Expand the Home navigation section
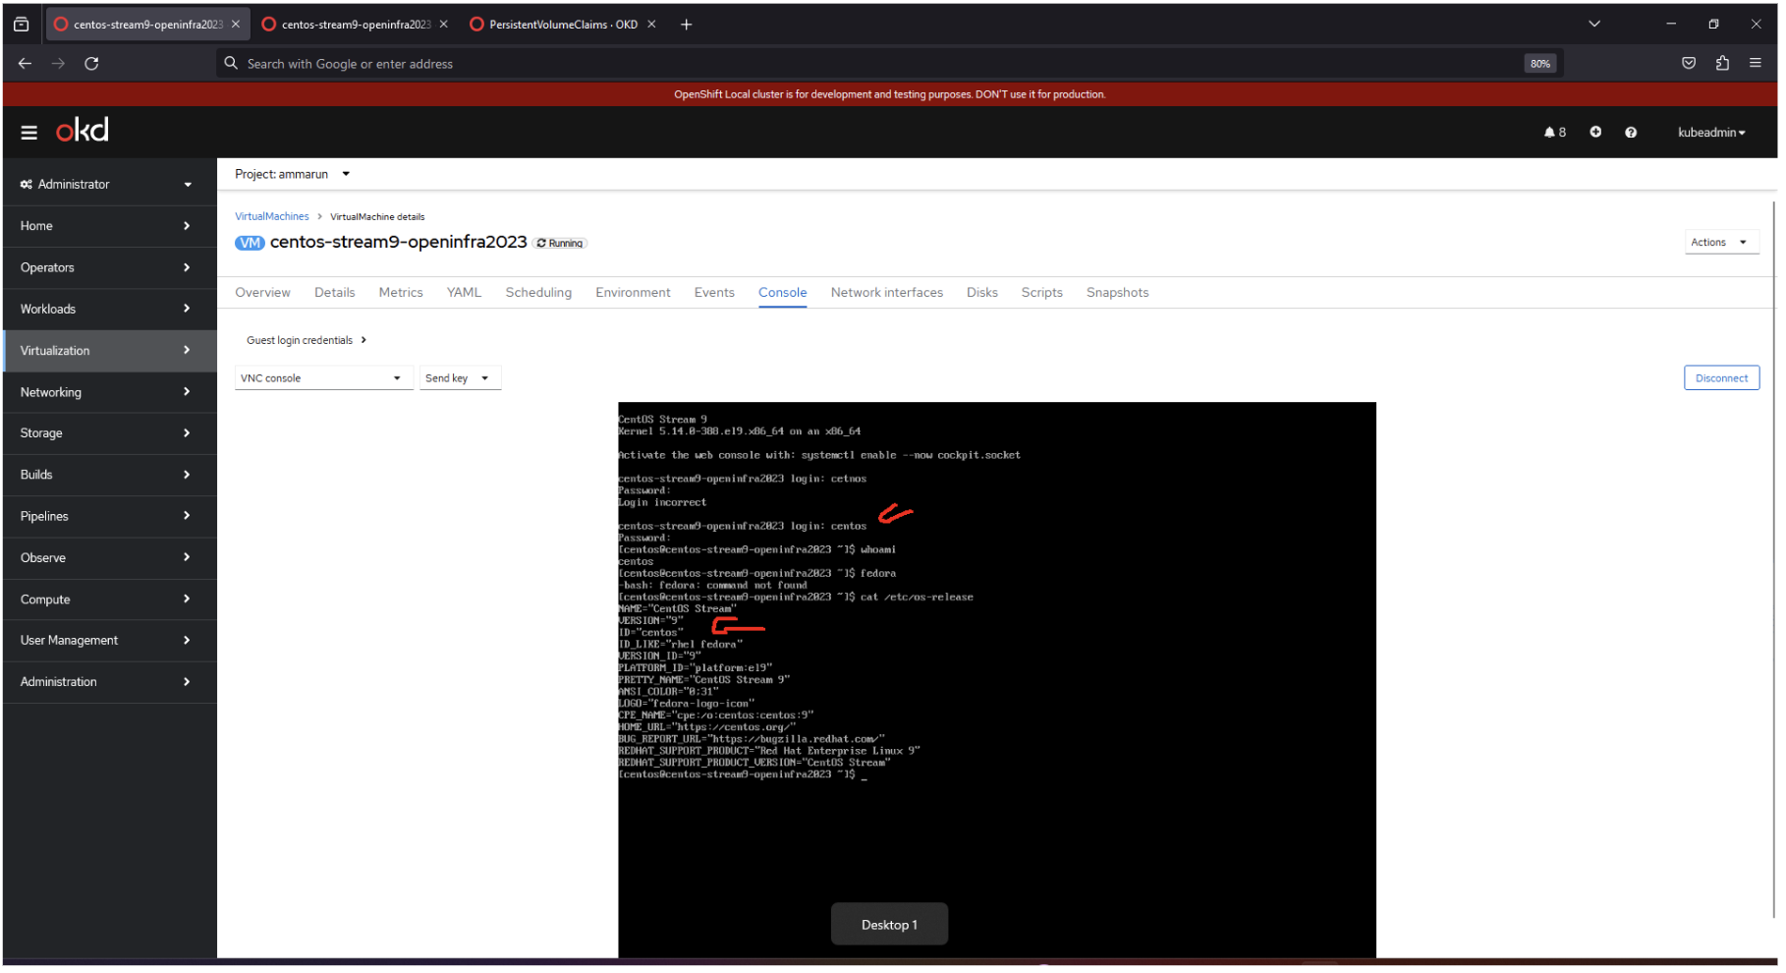 [x=108, y=227]
